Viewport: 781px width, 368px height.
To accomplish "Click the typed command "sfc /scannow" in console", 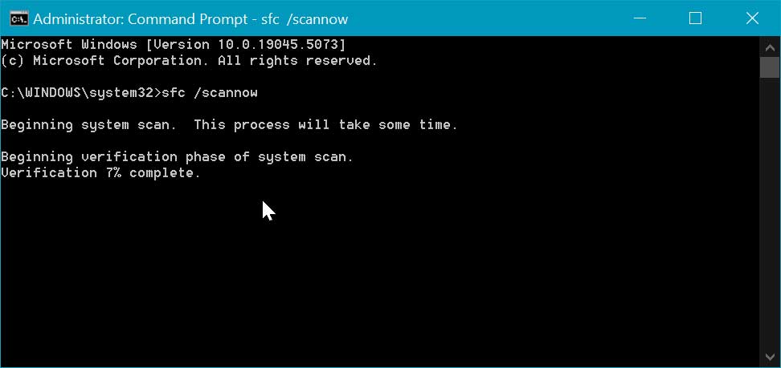I will pos(210,93).
